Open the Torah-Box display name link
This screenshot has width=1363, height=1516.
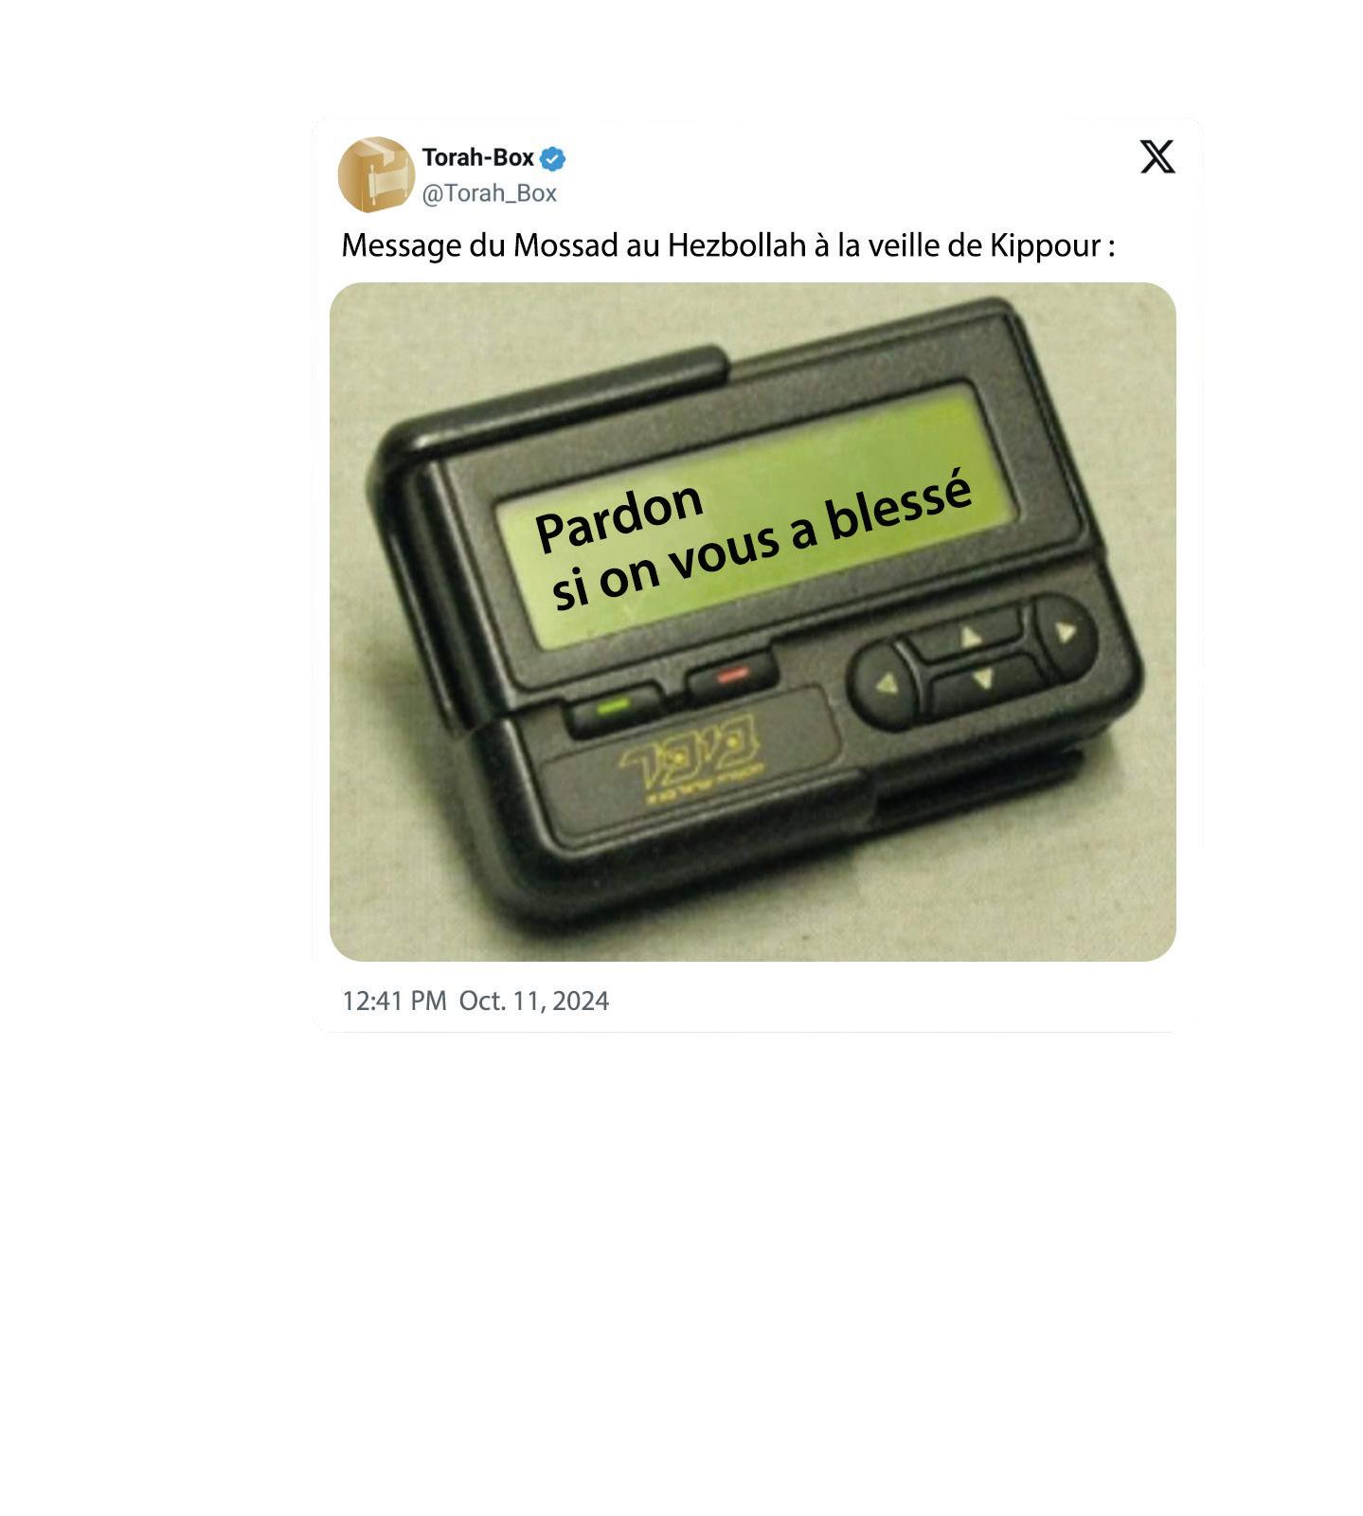477,157
